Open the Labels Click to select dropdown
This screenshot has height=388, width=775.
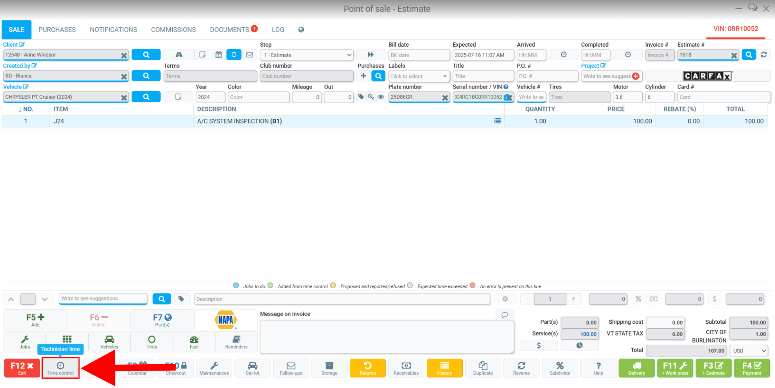(x=419, y=76)
